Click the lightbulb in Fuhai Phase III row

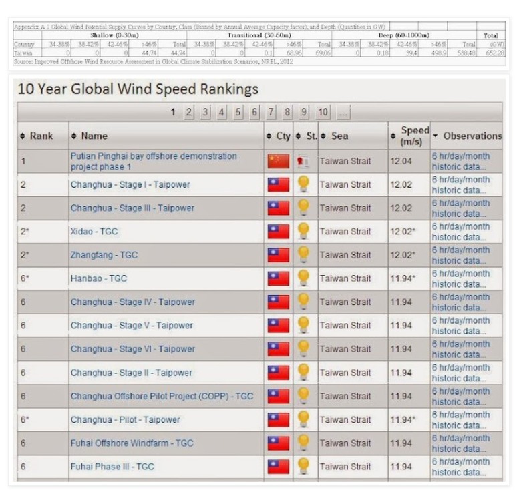pos(303,467)
